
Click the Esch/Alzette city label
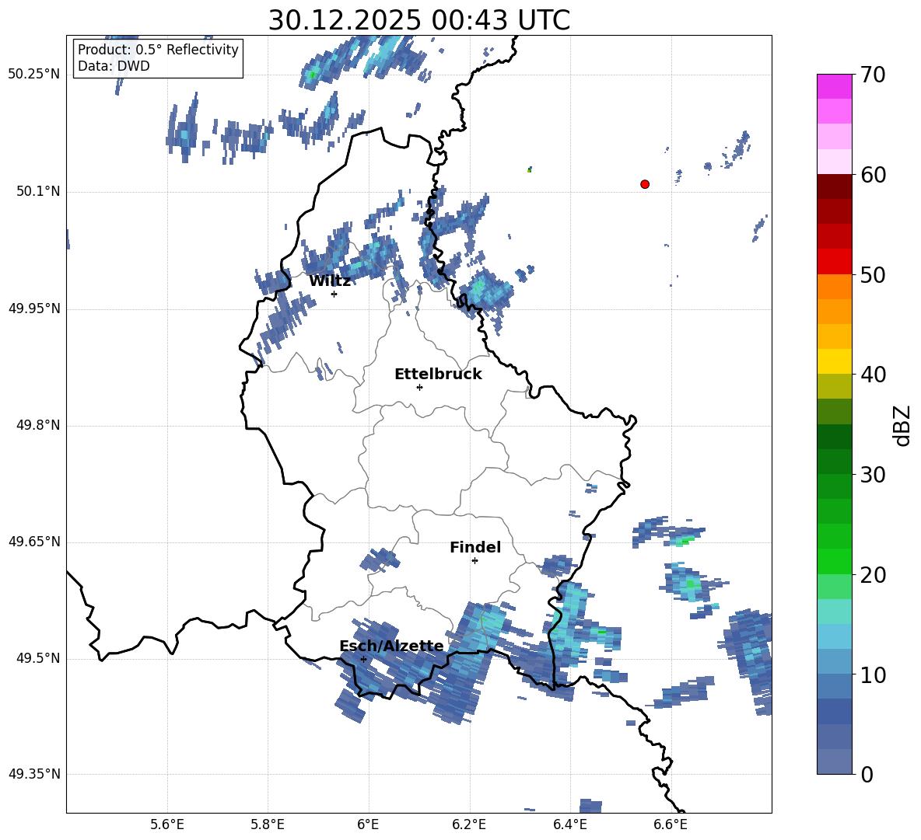pos(392,646)
